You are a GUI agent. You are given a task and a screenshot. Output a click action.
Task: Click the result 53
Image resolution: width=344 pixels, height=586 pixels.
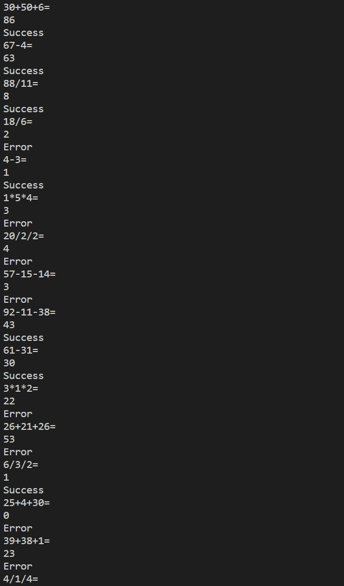[x=9, y=439]
